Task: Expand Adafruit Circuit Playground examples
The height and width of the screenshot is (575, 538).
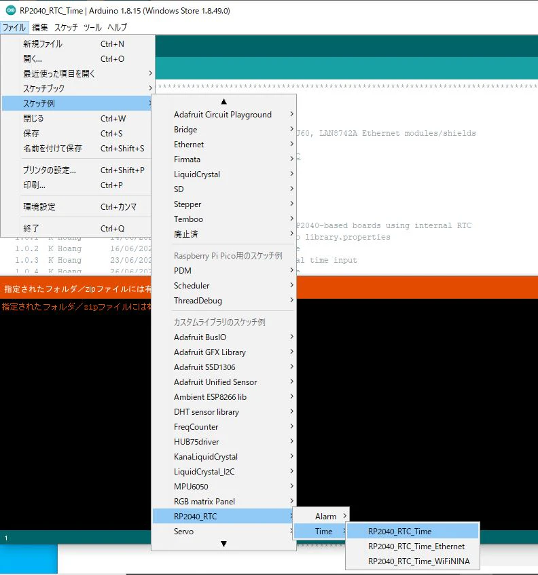Action: pyautogui.click(x=224, y=115)
